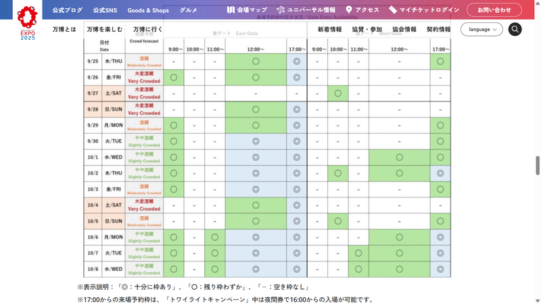Open 万博とは navigation item

coord(64,29)
